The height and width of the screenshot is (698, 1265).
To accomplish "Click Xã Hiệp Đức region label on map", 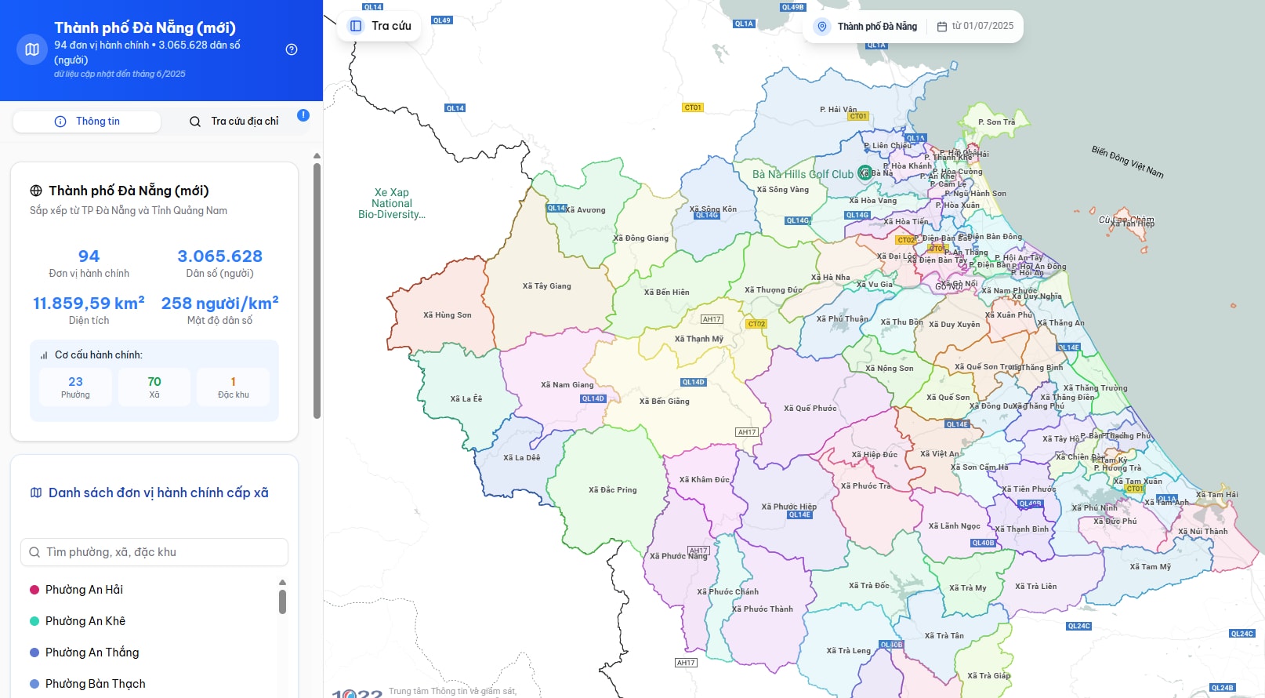I will [x=875, y=455].
